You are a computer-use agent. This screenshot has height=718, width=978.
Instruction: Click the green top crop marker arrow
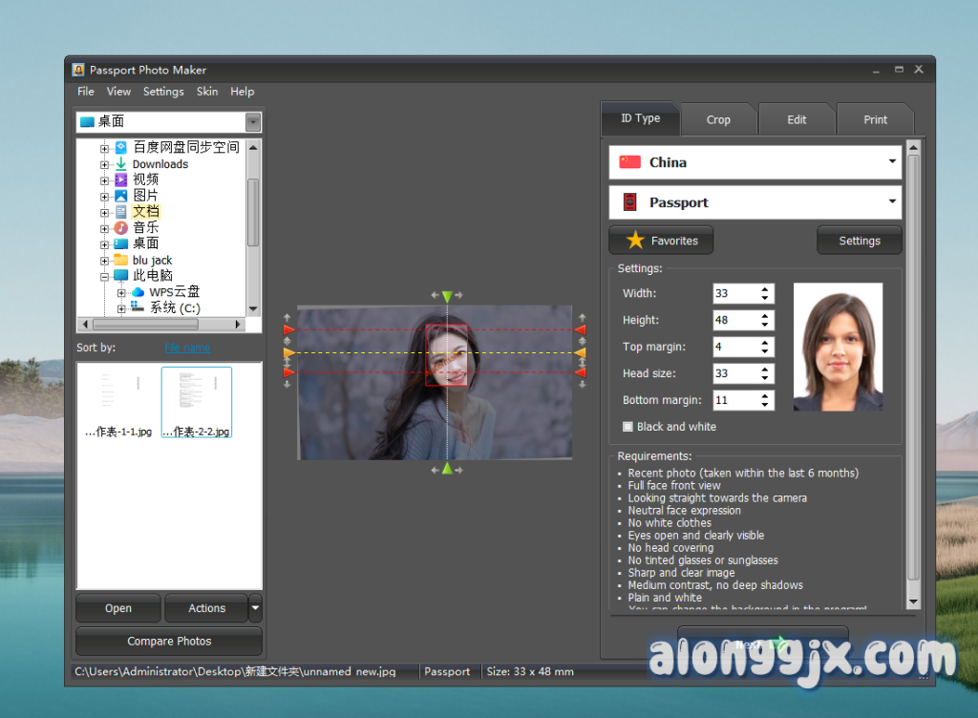[446, 297]
